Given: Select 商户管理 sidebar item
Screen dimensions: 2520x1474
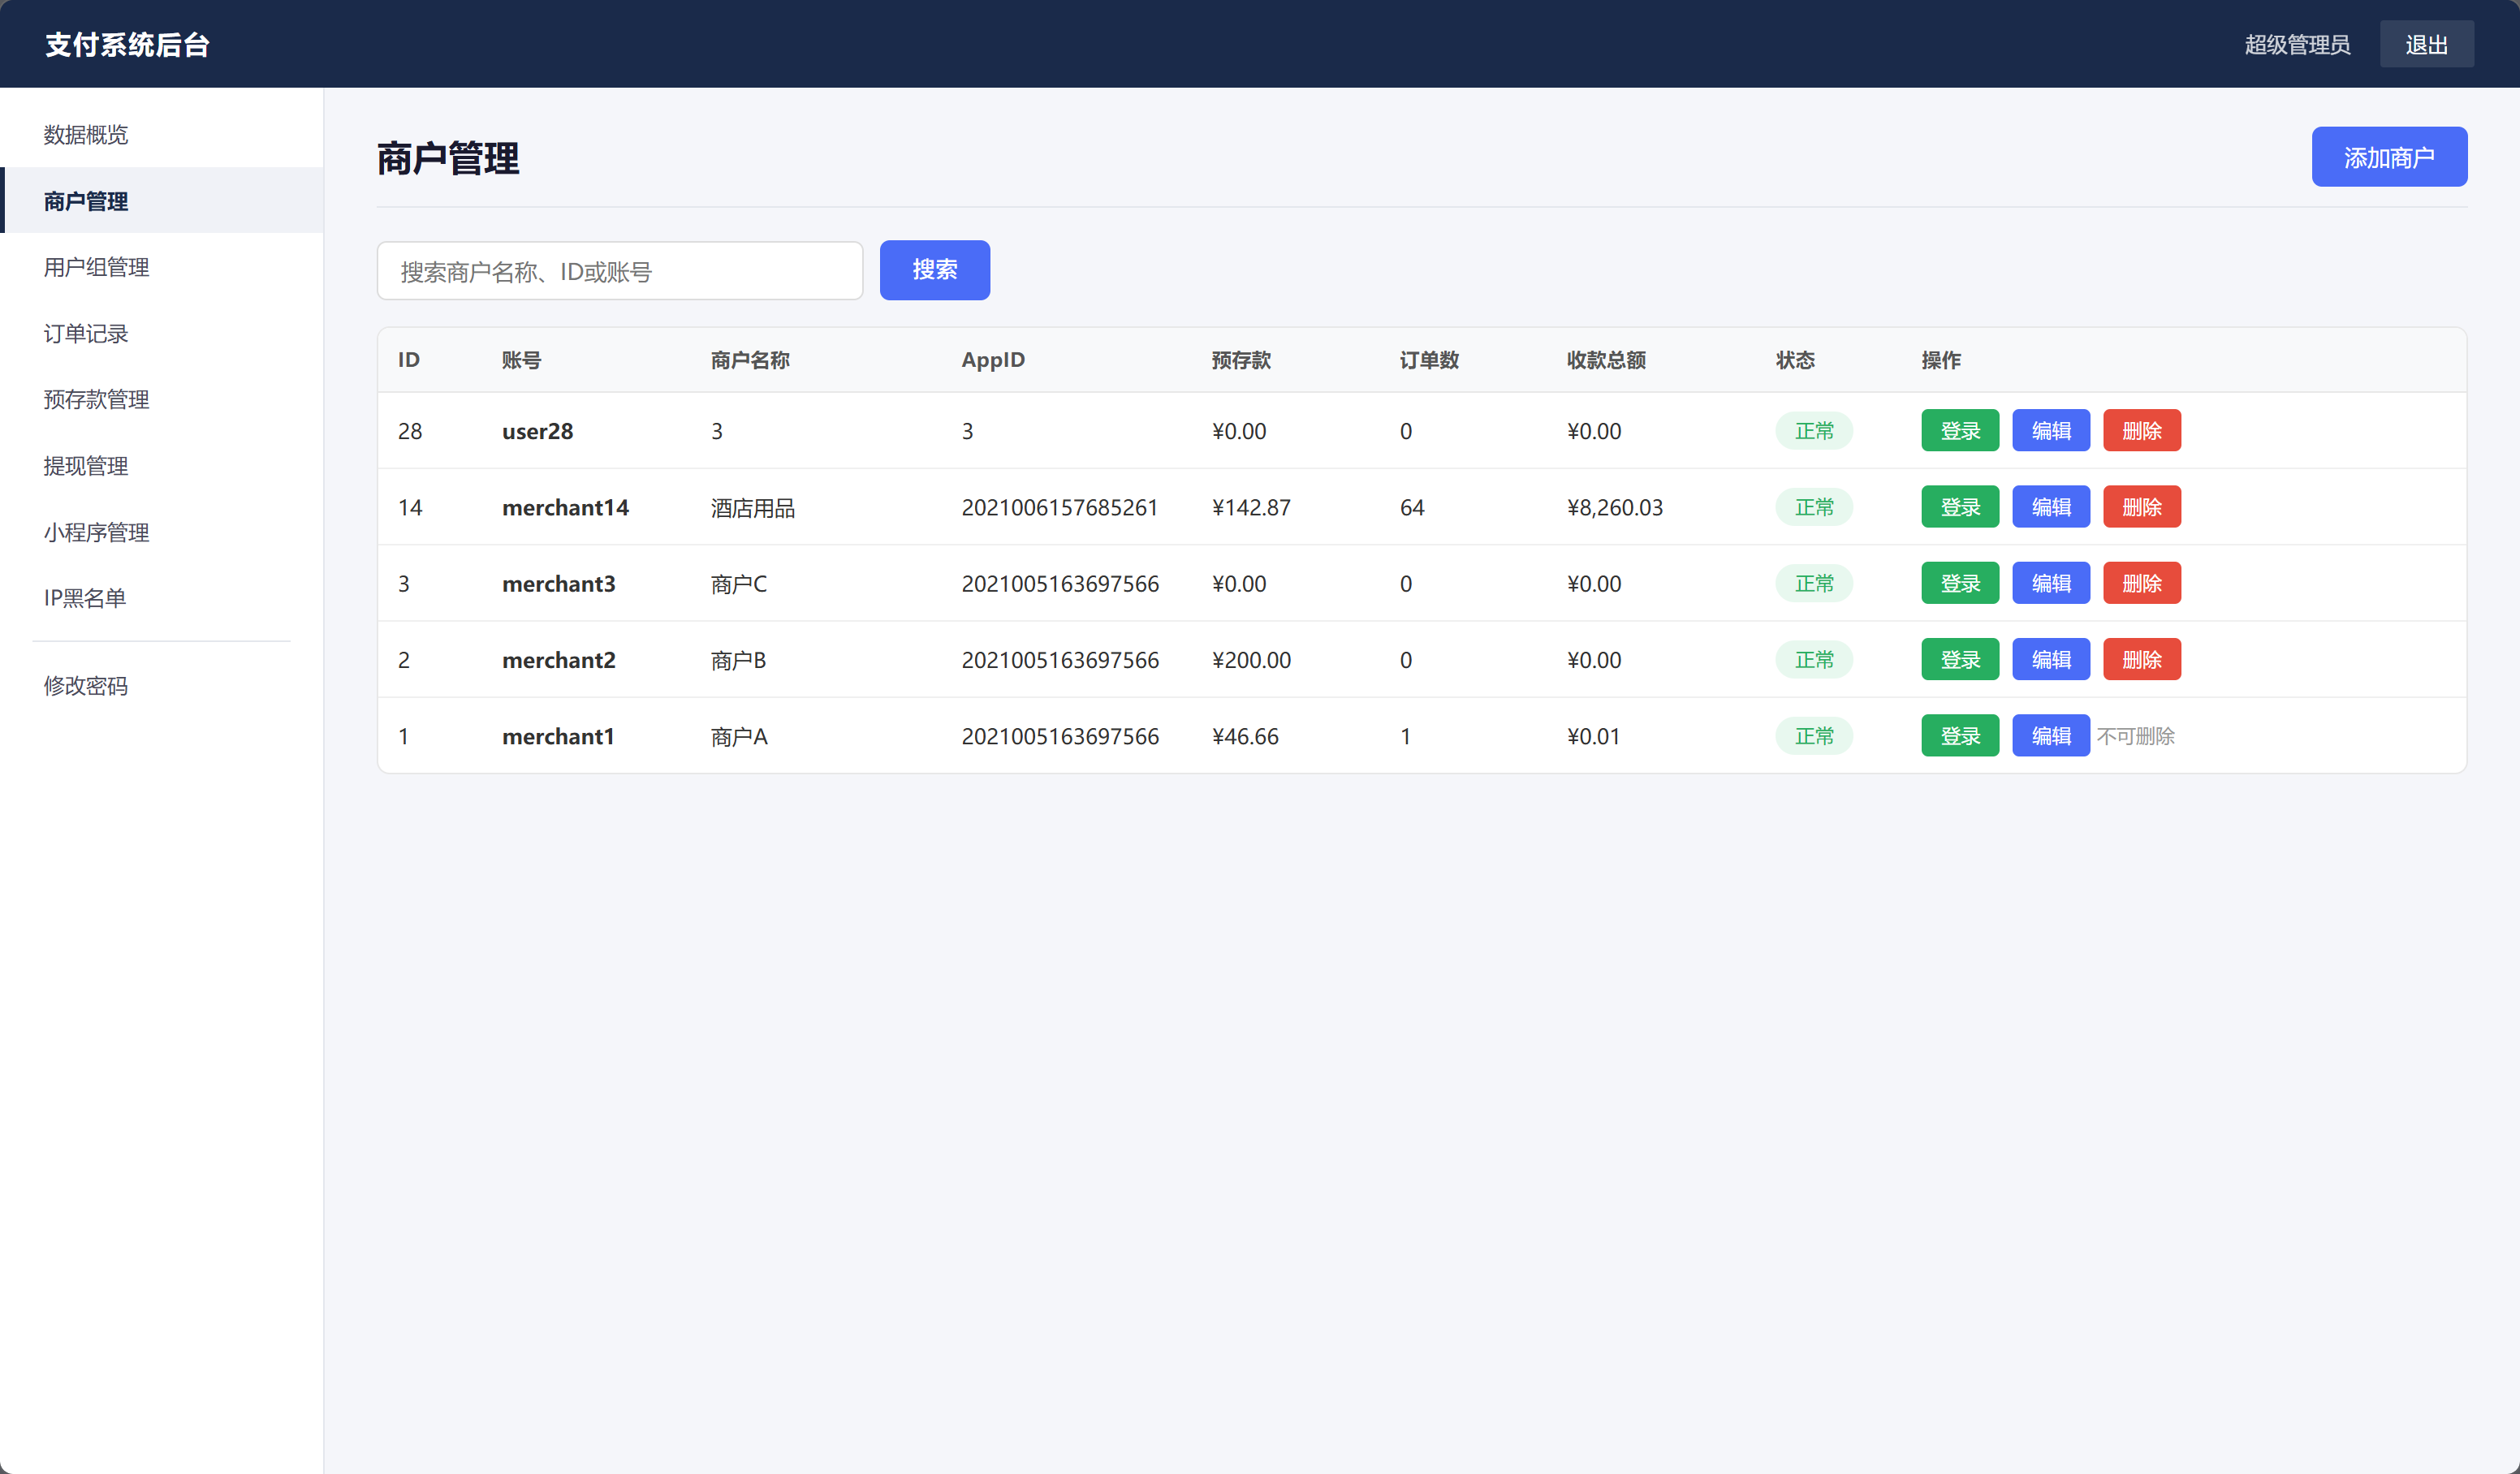Looking at the screenshot, I should (161, 200).
